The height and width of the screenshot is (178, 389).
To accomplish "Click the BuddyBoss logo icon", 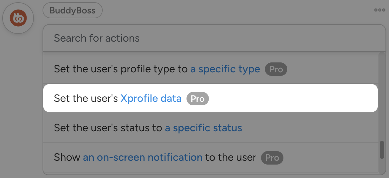I will (18, 18).
